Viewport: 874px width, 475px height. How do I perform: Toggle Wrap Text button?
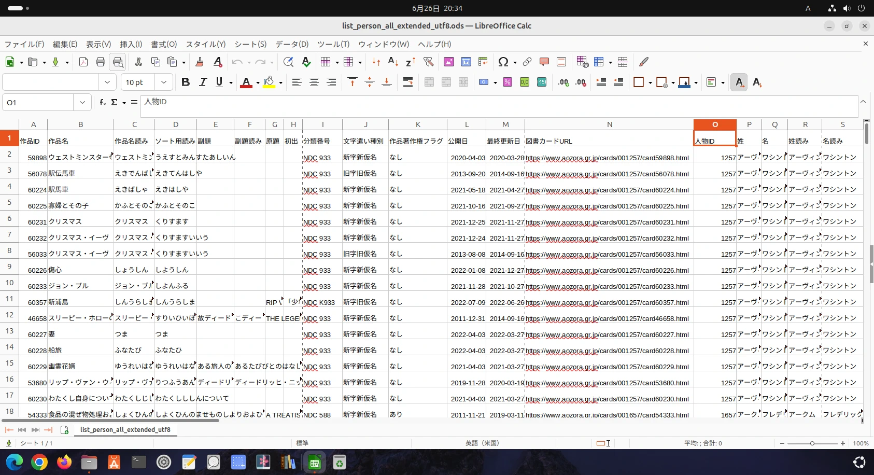pos(408,82)
